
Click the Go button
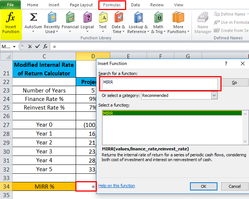[x=235, y=82]
